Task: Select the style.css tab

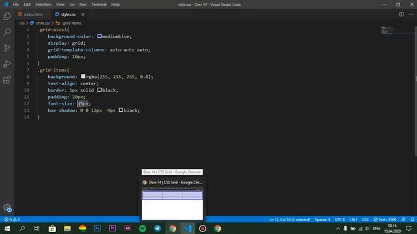Action: coord(68,14)
